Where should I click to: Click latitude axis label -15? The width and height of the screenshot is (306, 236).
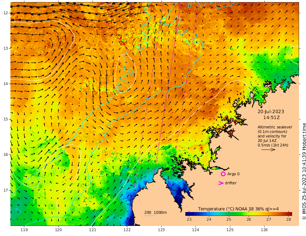5,119
